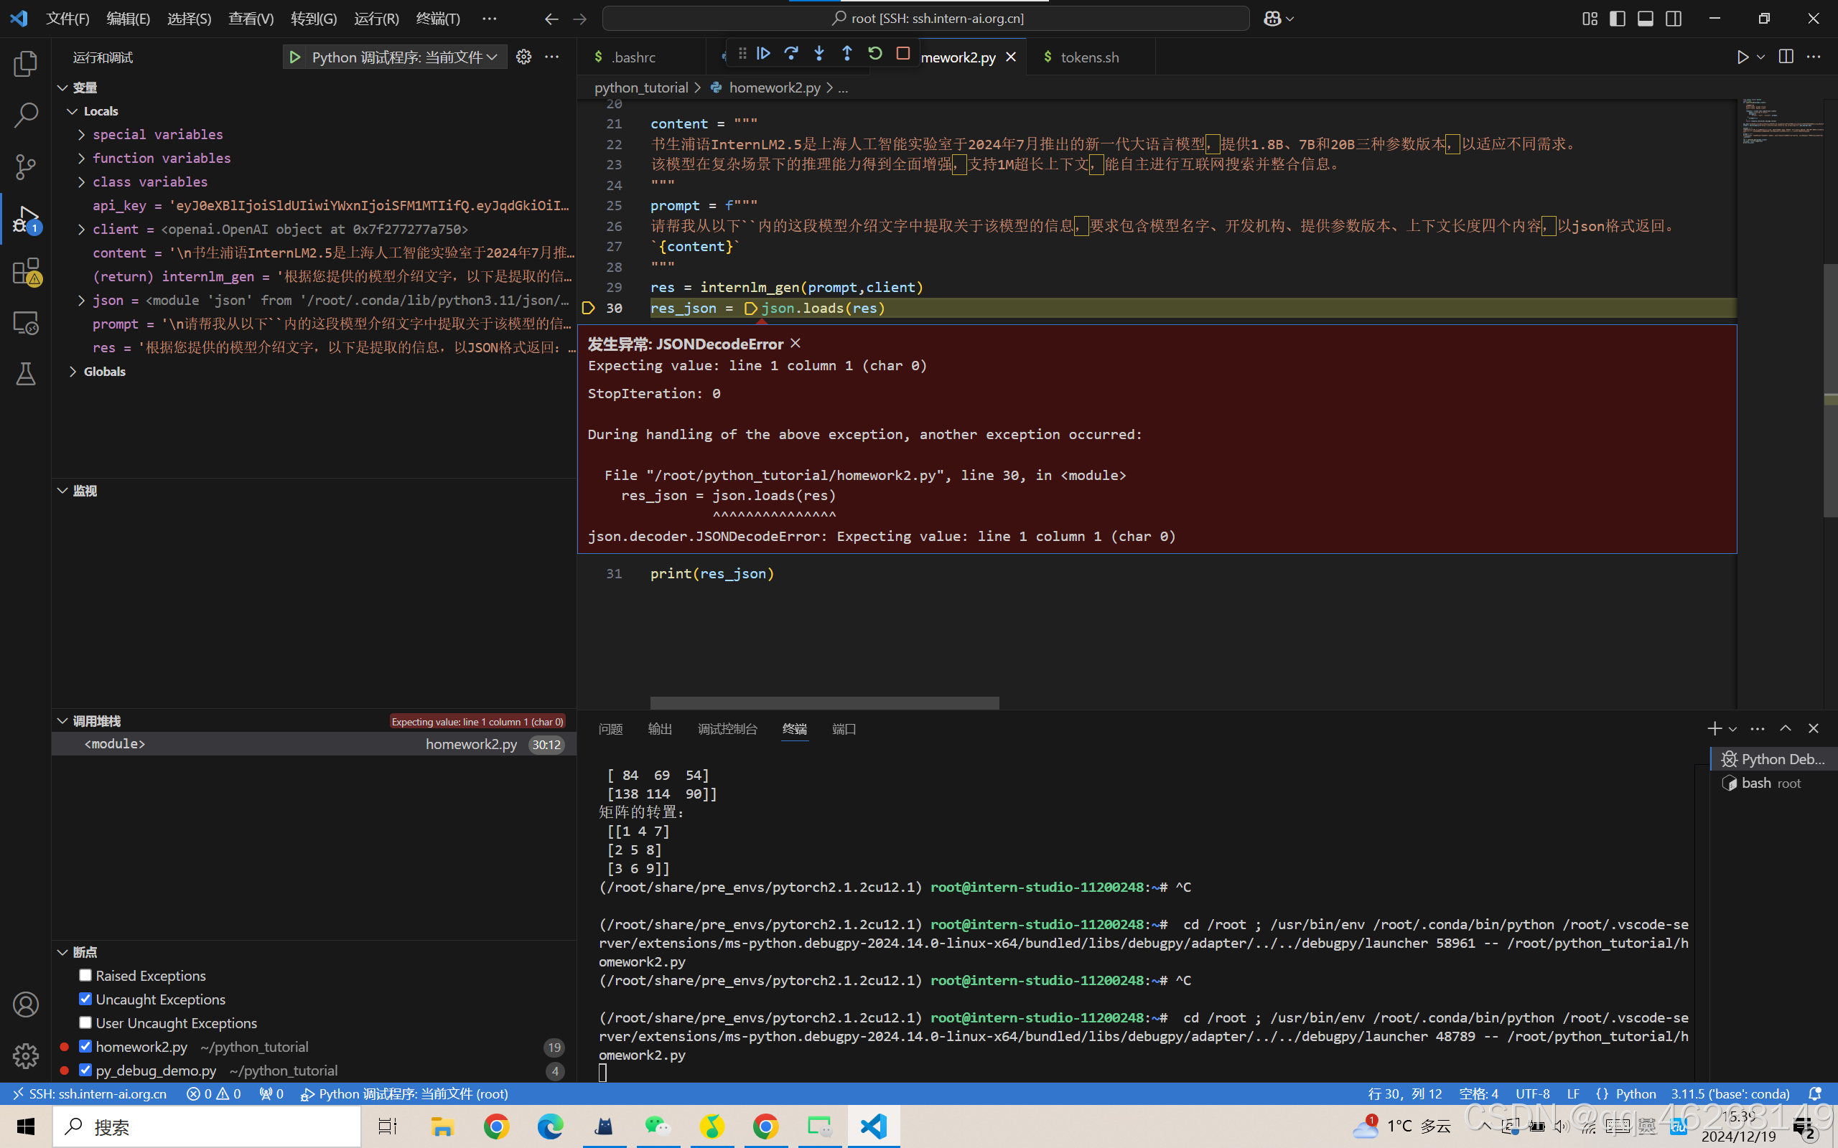Click the editor horizontal scrollbar
This screenshot has width=1838, height=1148.
[x=824, y=702]
